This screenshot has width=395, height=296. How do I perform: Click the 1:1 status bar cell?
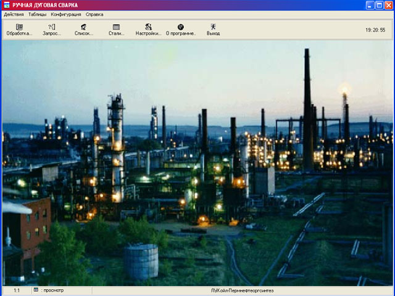coord(17,290)
